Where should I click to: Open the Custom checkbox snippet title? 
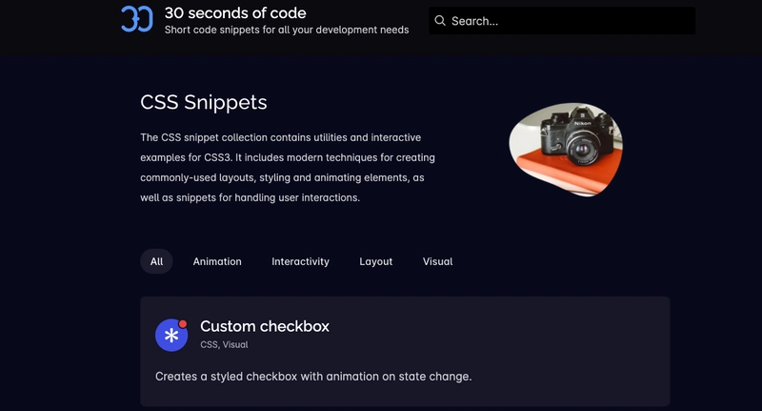[x=265, y=326]
